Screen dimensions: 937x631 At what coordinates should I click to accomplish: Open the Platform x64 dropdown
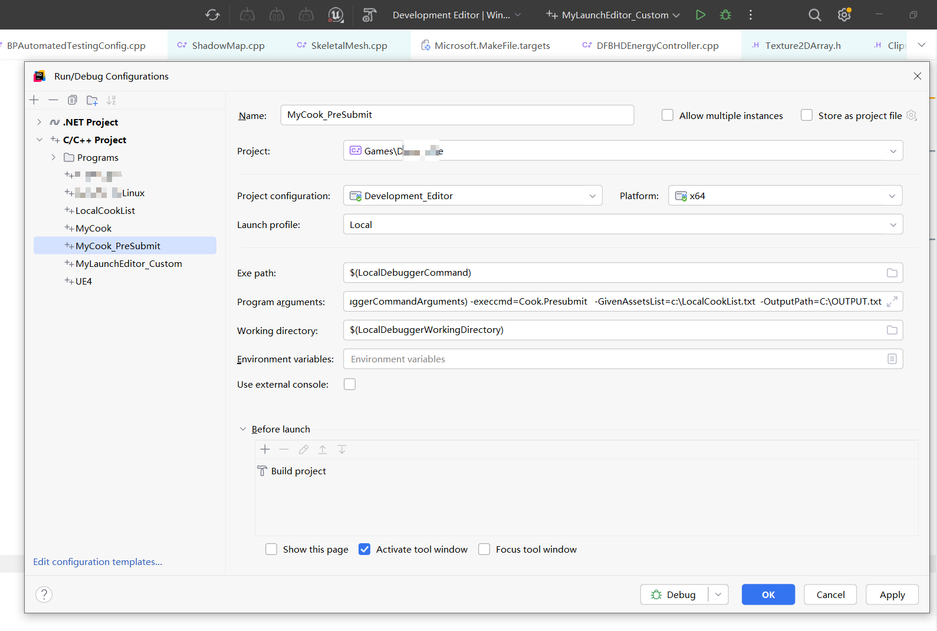785,196
